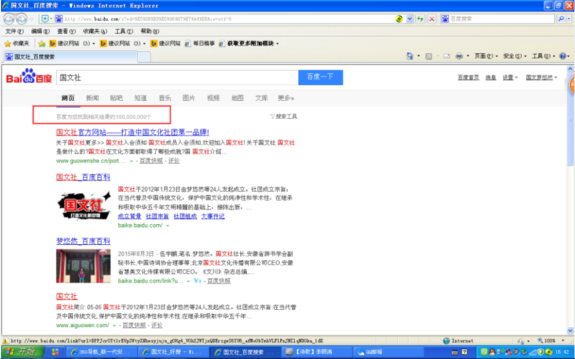
Task: Open the 梦悠然_百度百科 result link
Action: coord(83,241)
